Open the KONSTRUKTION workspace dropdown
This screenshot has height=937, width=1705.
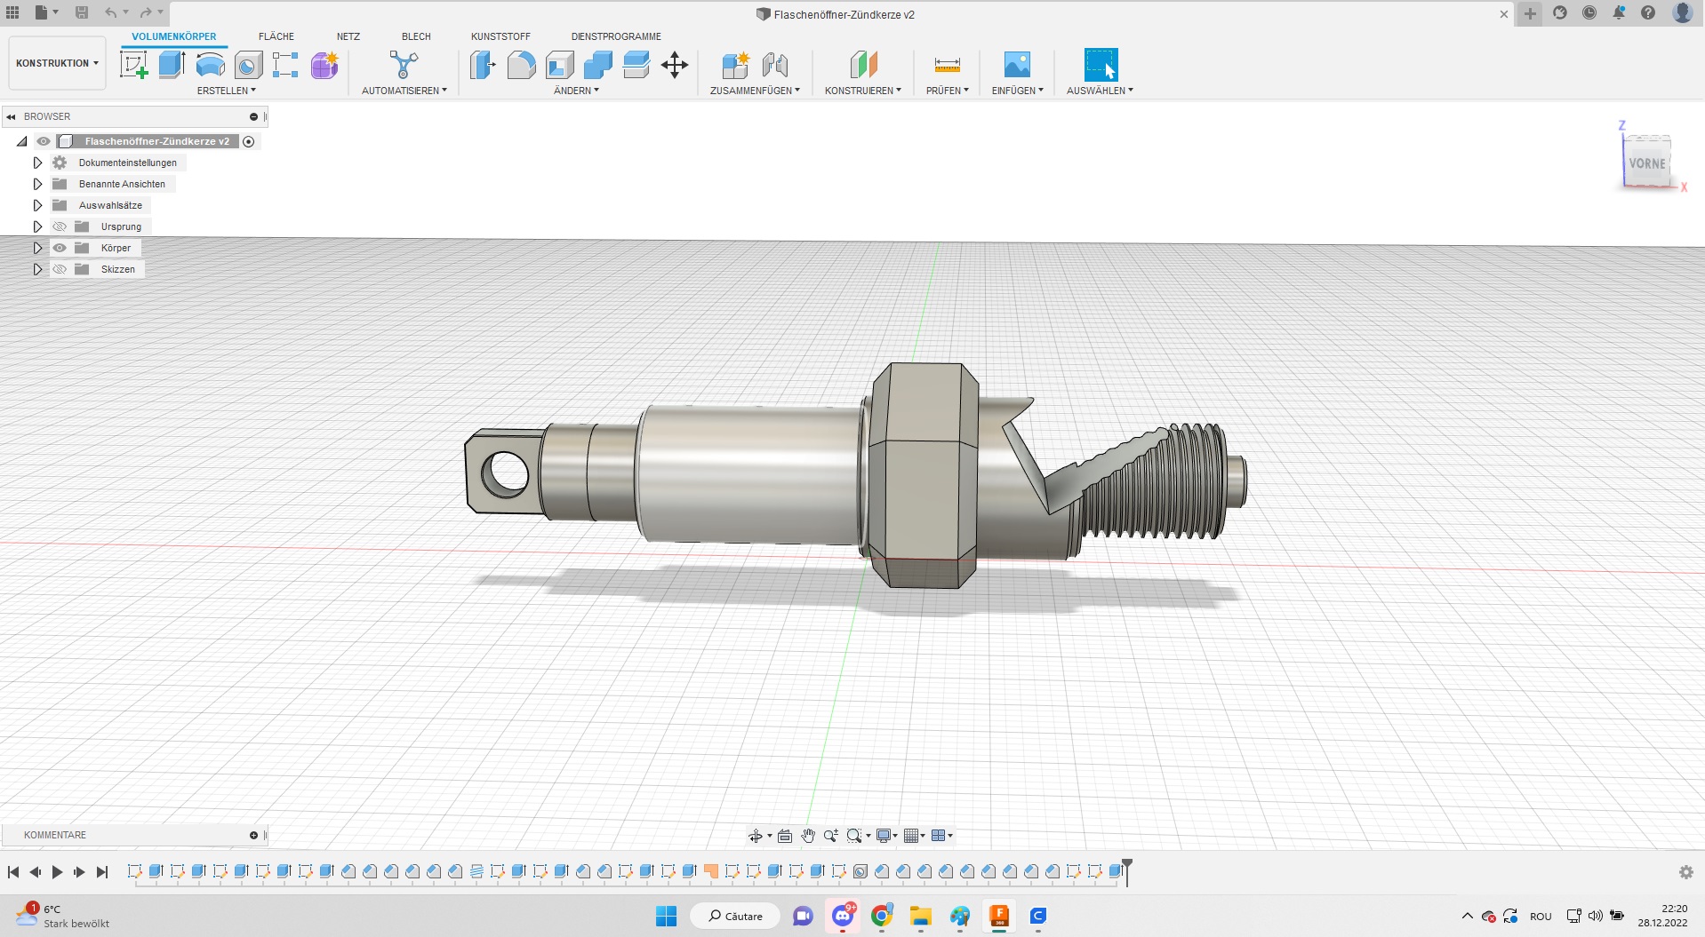(x=57, y=63)
